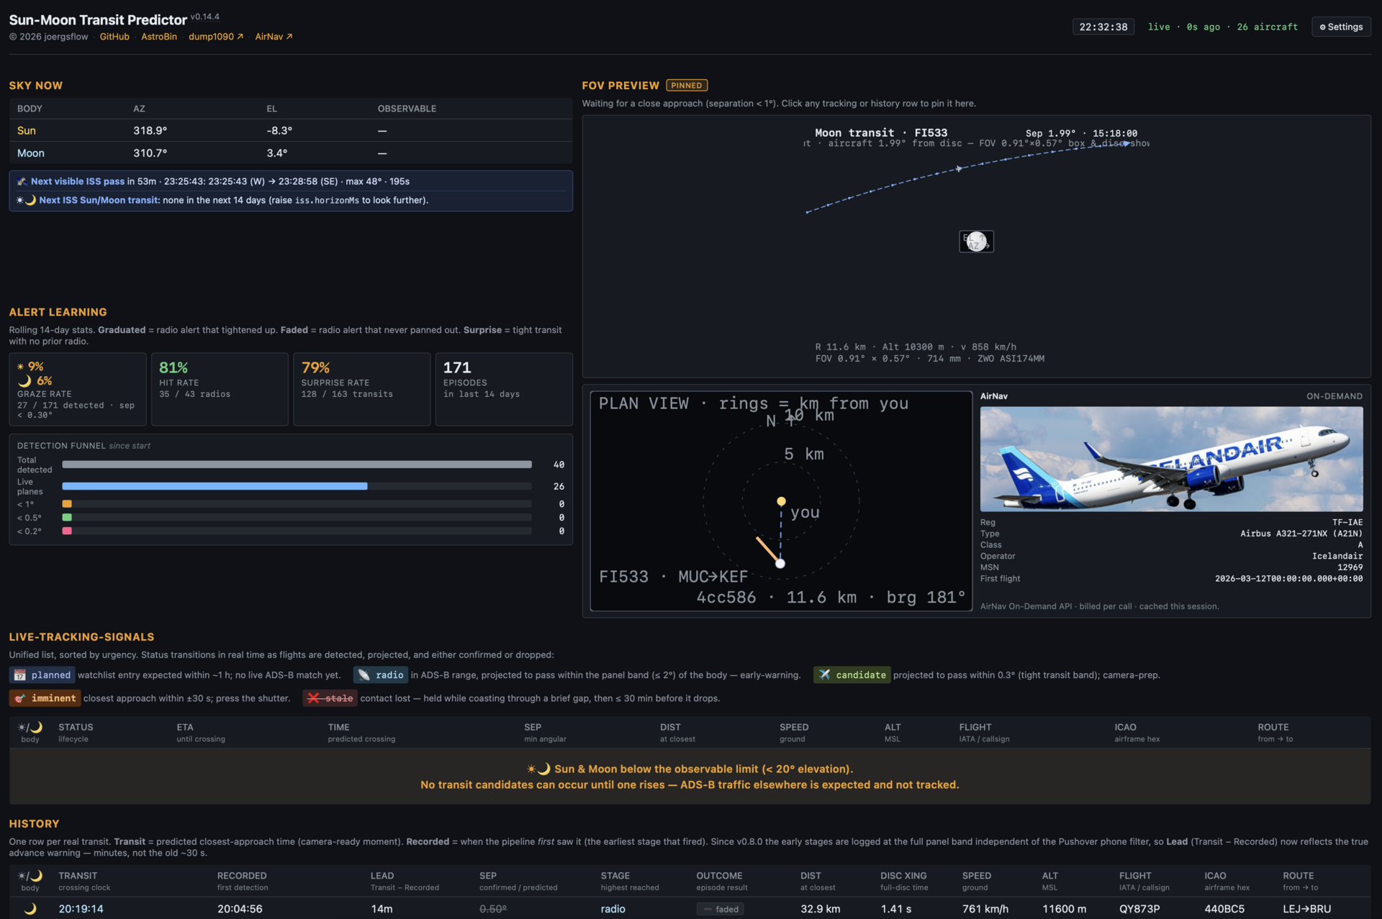The width and height of the screenshot is (1382, 919).
Task: Click the 'Moon transit · FI533' title
Action: (x=881, y=133)
